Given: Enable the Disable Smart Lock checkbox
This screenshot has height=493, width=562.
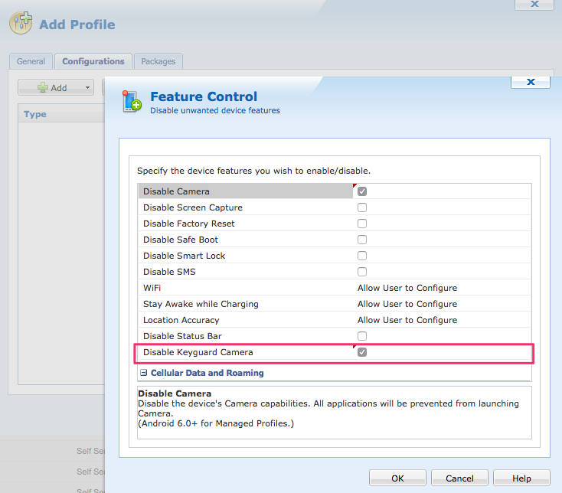Looking at the screenshot, I should 362,256.
